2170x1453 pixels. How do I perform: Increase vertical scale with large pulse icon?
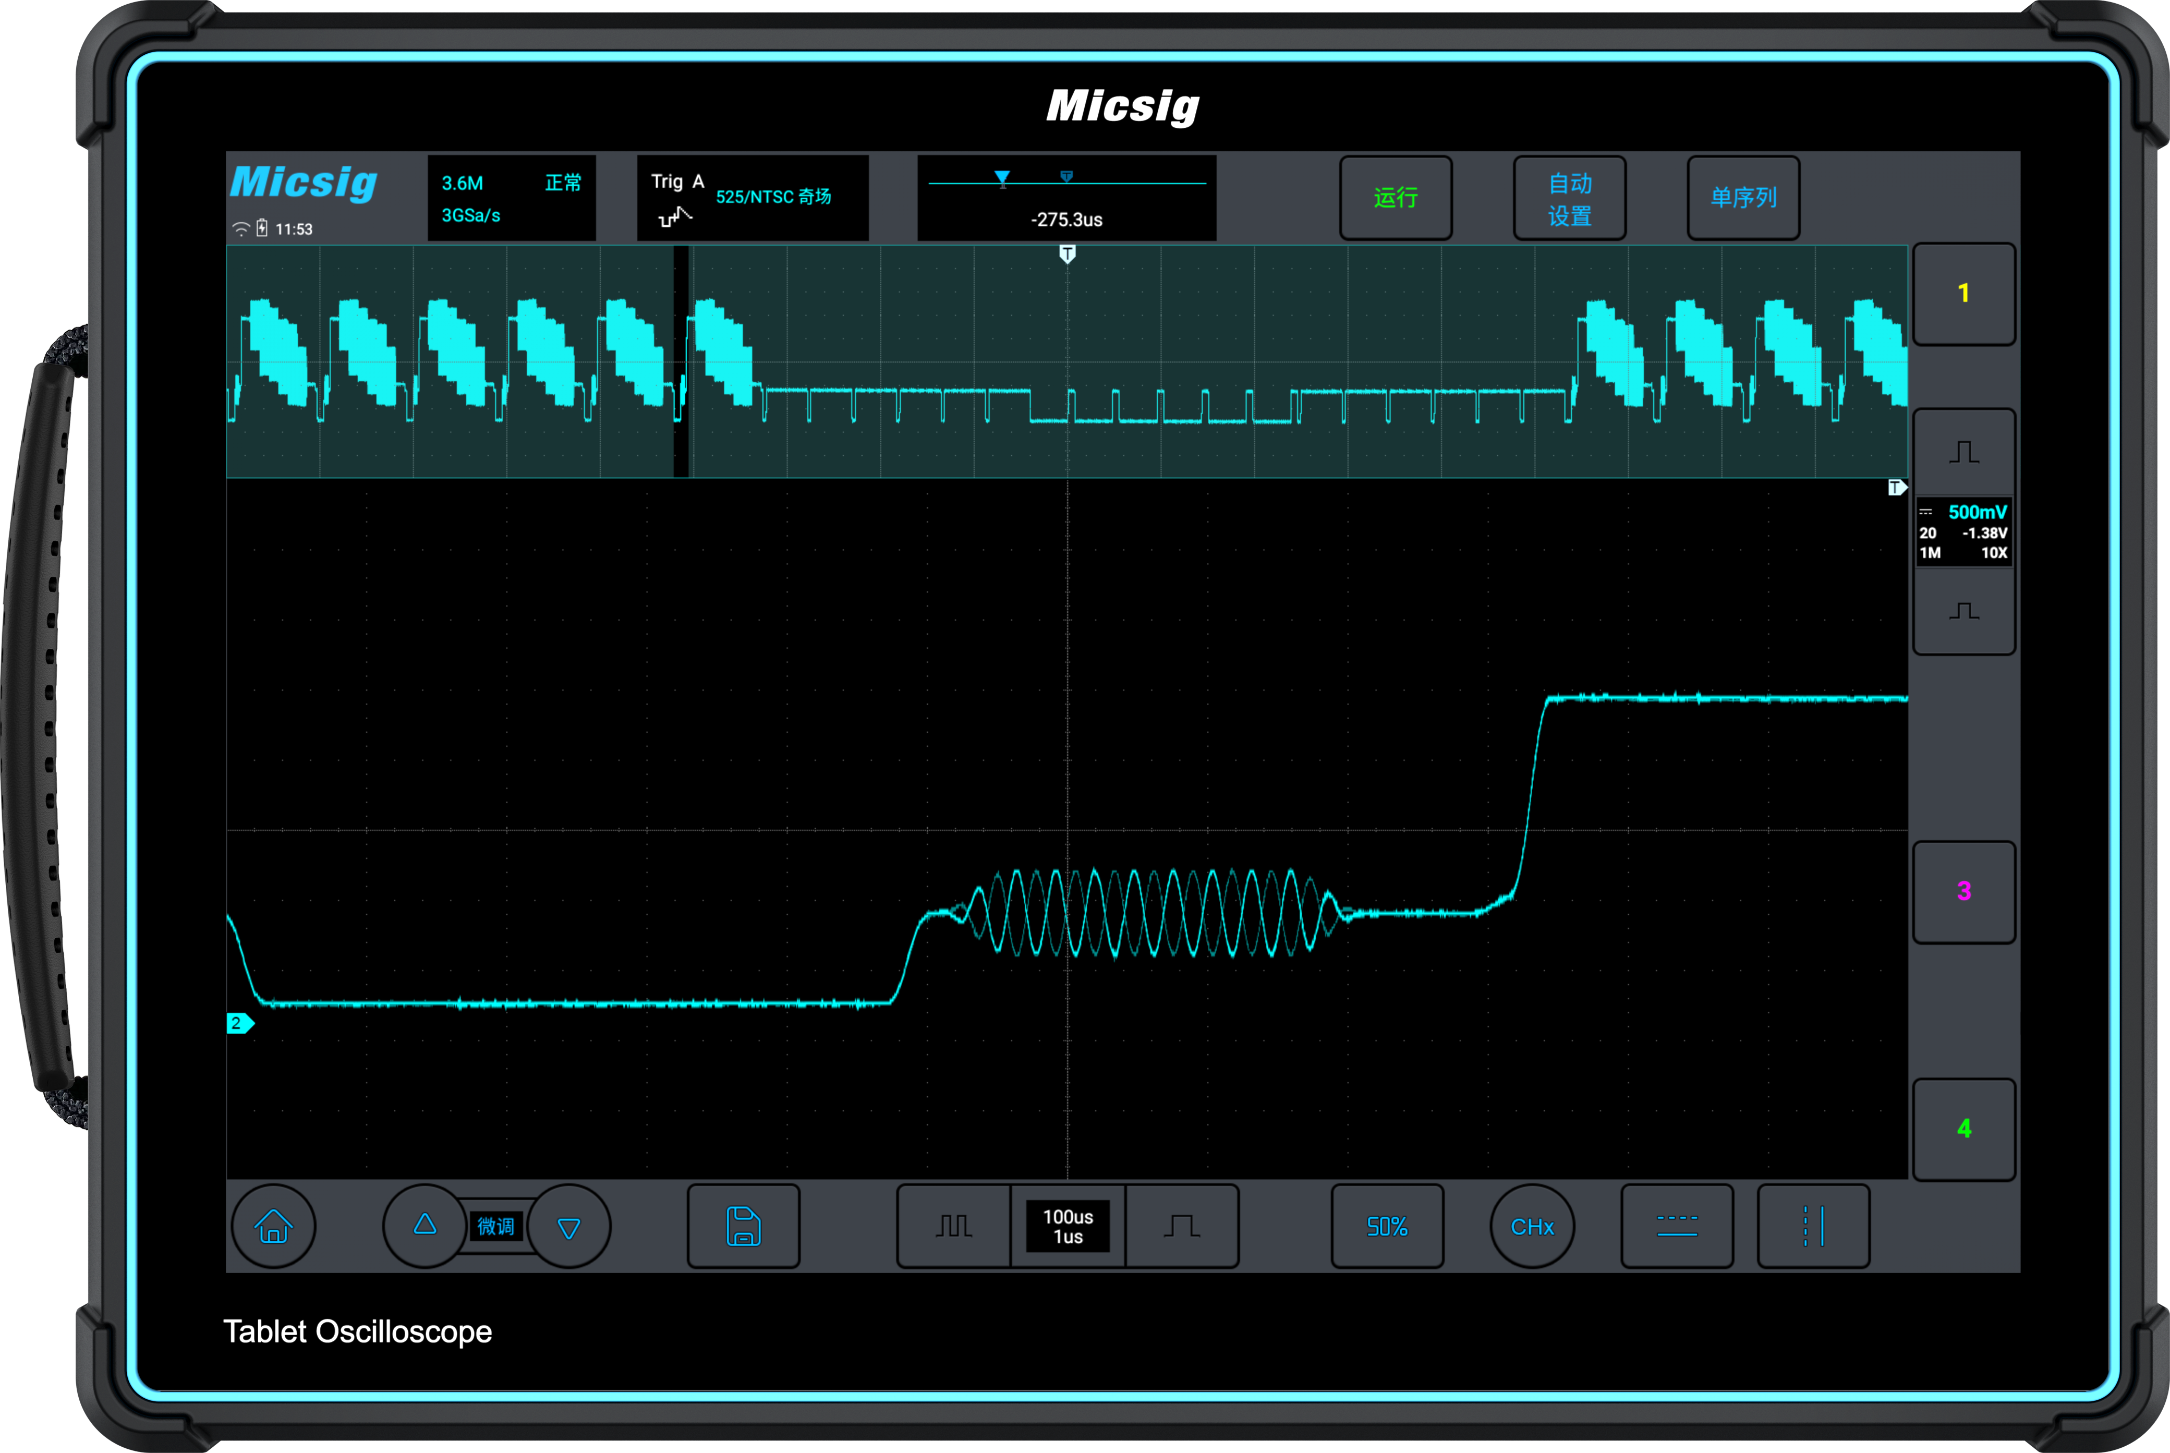click(x=1963, y=452)
